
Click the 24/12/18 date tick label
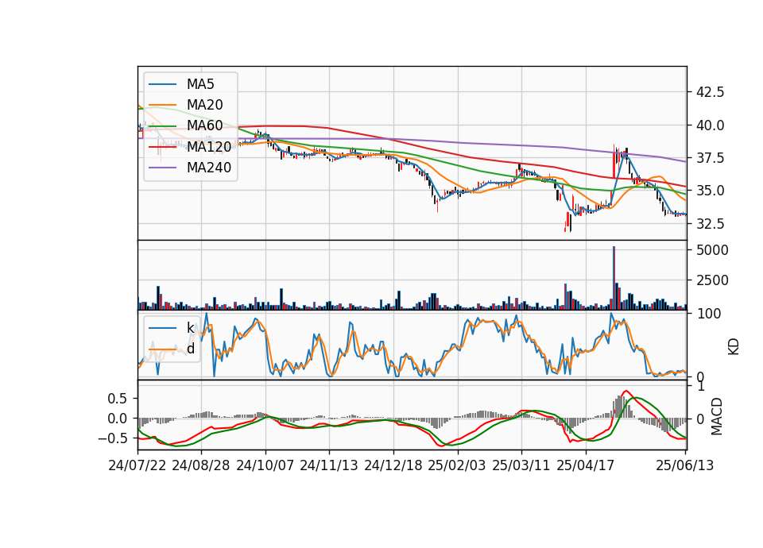393,465
